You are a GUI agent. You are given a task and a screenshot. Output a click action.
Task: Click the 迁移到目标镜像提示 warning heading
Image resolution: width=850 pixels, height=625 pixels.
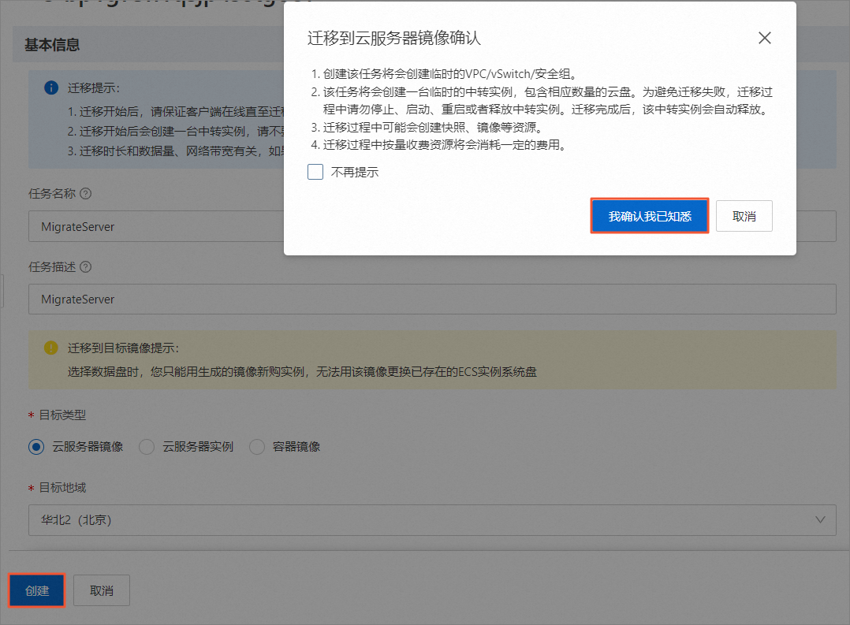point(123,348)
